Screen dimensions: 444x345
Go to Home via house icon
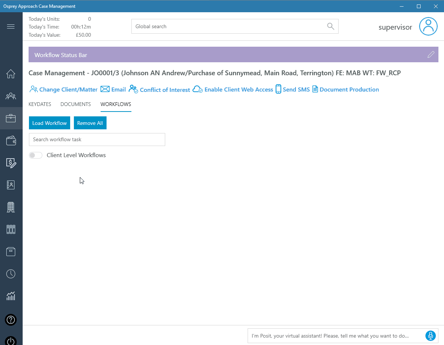11,74
